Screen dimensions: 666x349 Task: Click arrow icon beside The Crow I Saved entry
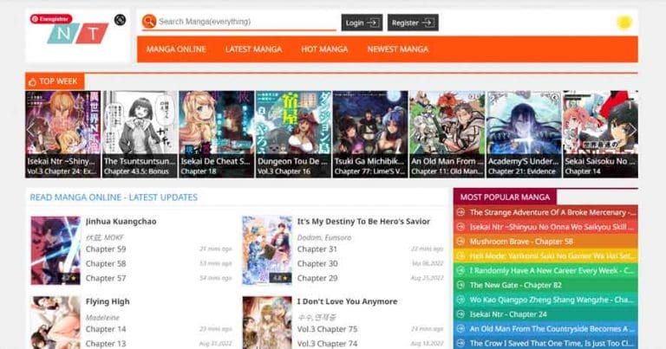460,343
